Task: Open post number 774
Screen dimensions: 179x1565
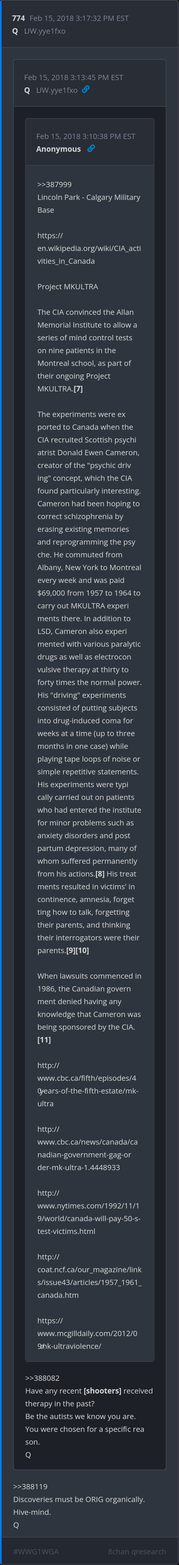Action: (18, 18)
